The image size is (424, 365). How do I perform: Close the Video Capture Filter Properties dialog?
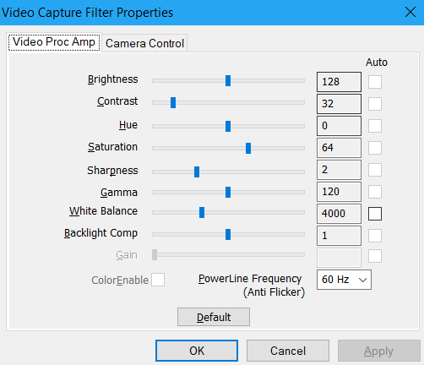point(410,12)
